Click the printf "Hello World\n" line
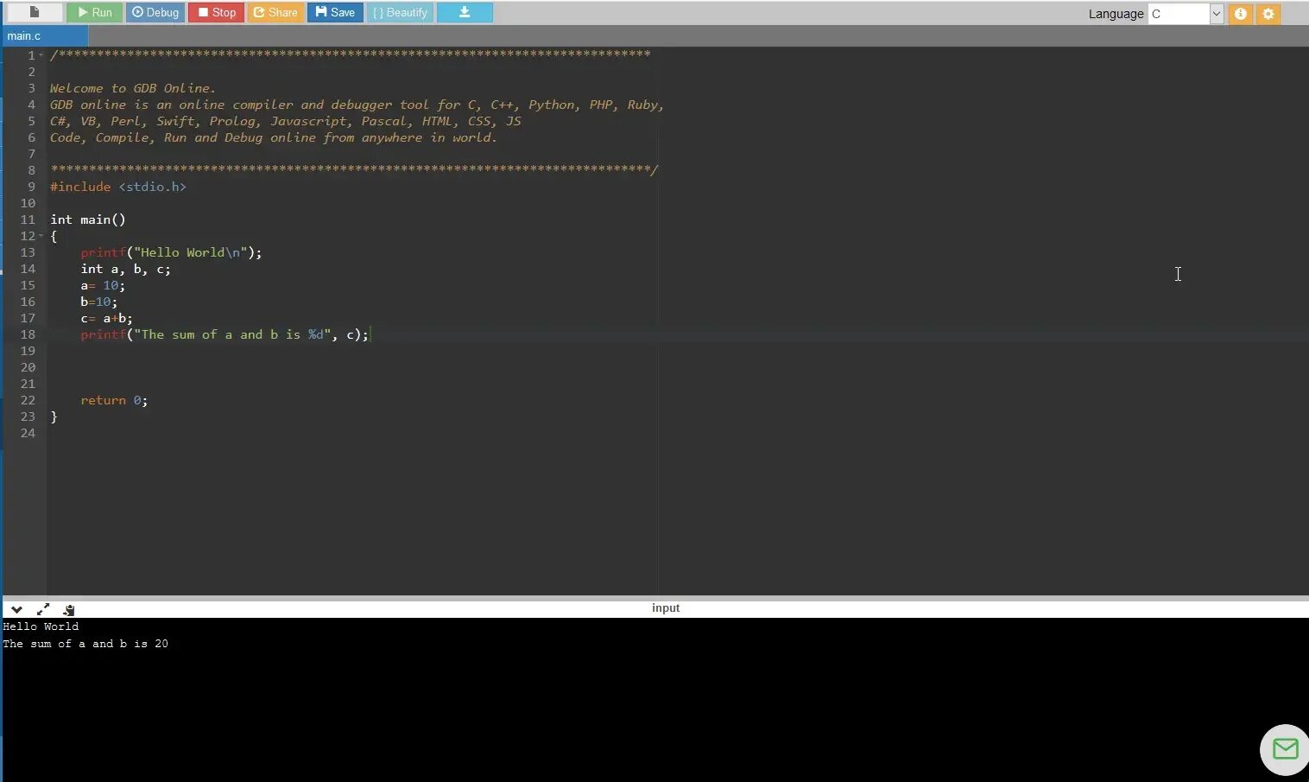The image size is (1309, 782). (171, 252)
